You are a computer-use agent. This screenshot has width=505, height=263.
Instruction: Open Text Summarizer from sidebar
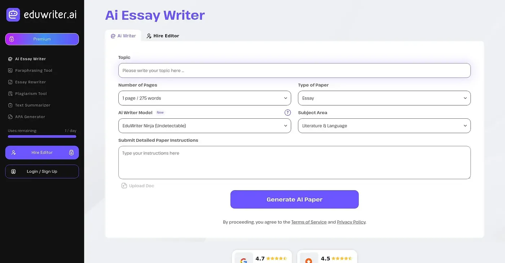[32, 105]
